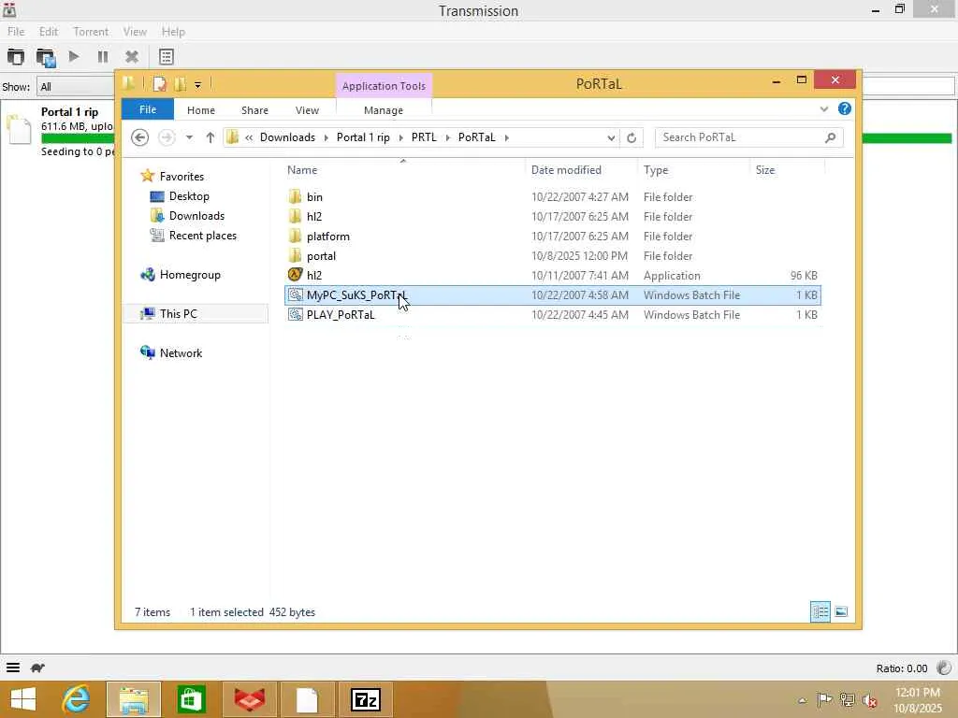Select the MyPC_SuKS_PoRTaL batch file
The width and height of the screenshot is (958, 718).
pos(553,294)
